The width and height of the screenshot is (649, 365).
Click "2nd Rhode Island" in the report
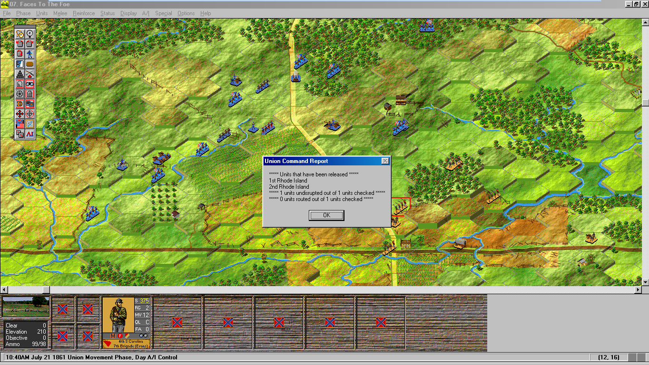coord(289,187)
